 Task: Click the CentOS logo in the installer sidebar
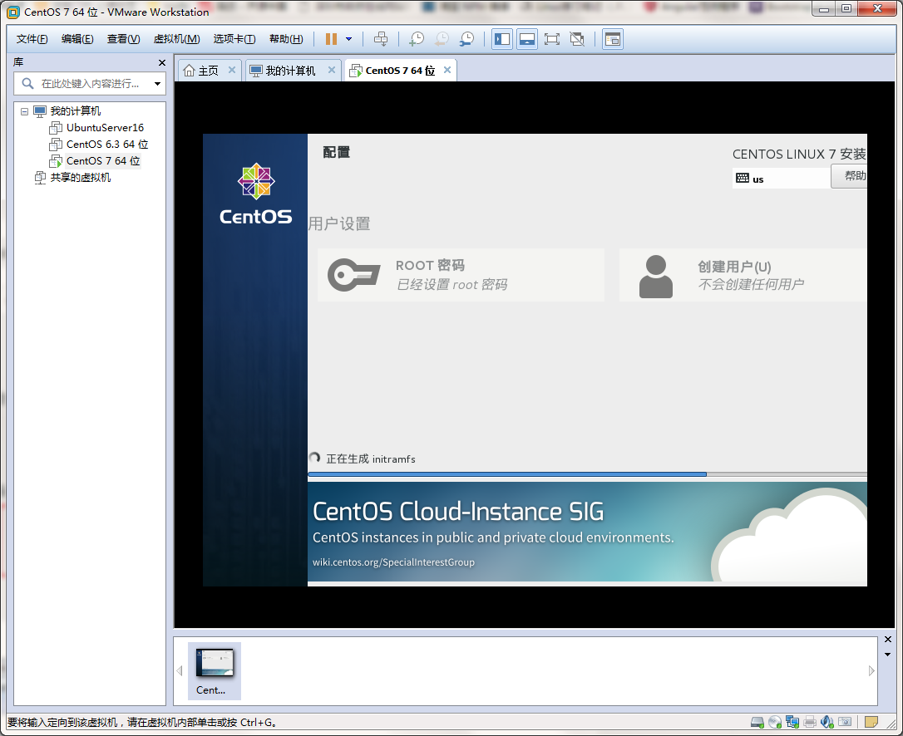pos(256,194)
